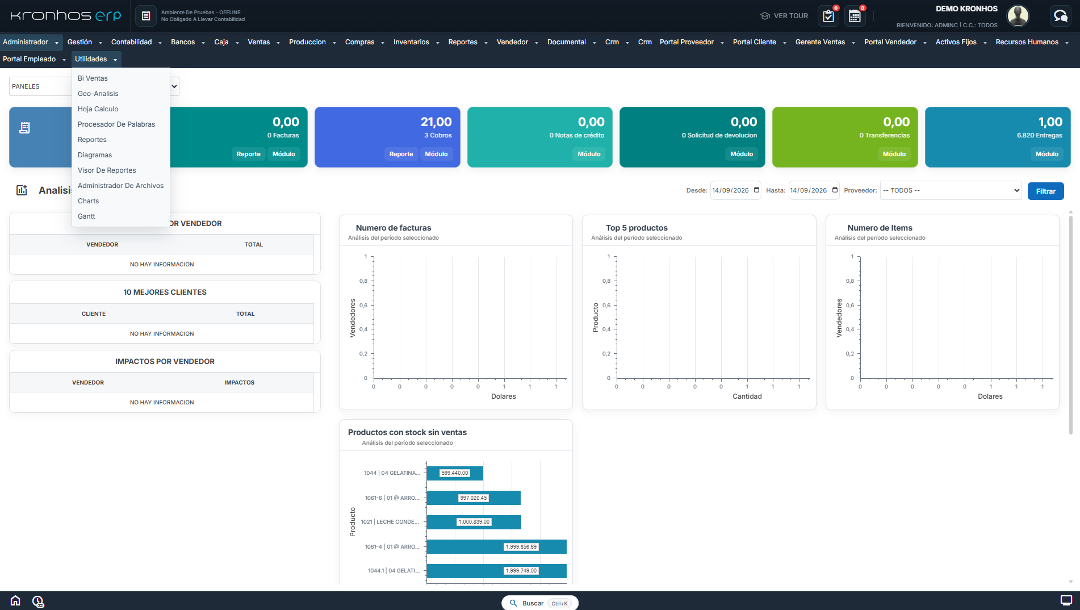Click the 1.999.749,00 bar in stock chart
This screenshot has height=610, width=1080.
point(497,571)
